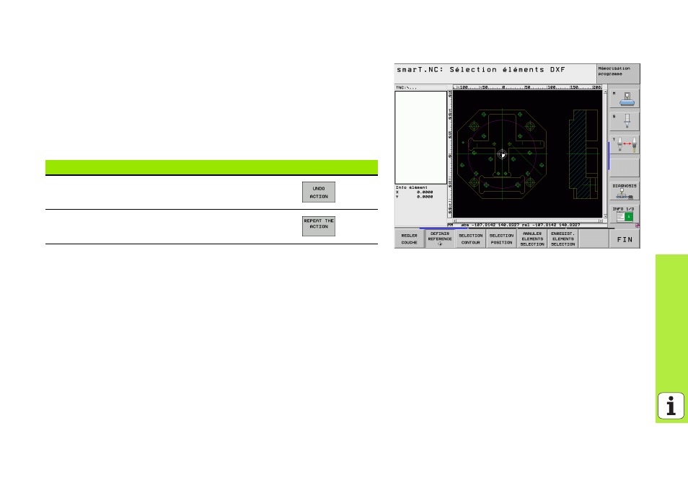Click the vertical scrollbar up arrow
Screen dimensions: 688x485
tap(606, 92)
